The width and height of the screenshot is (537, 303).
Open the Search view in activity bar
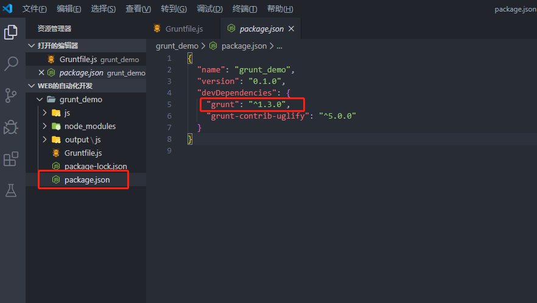coord(10,64)
